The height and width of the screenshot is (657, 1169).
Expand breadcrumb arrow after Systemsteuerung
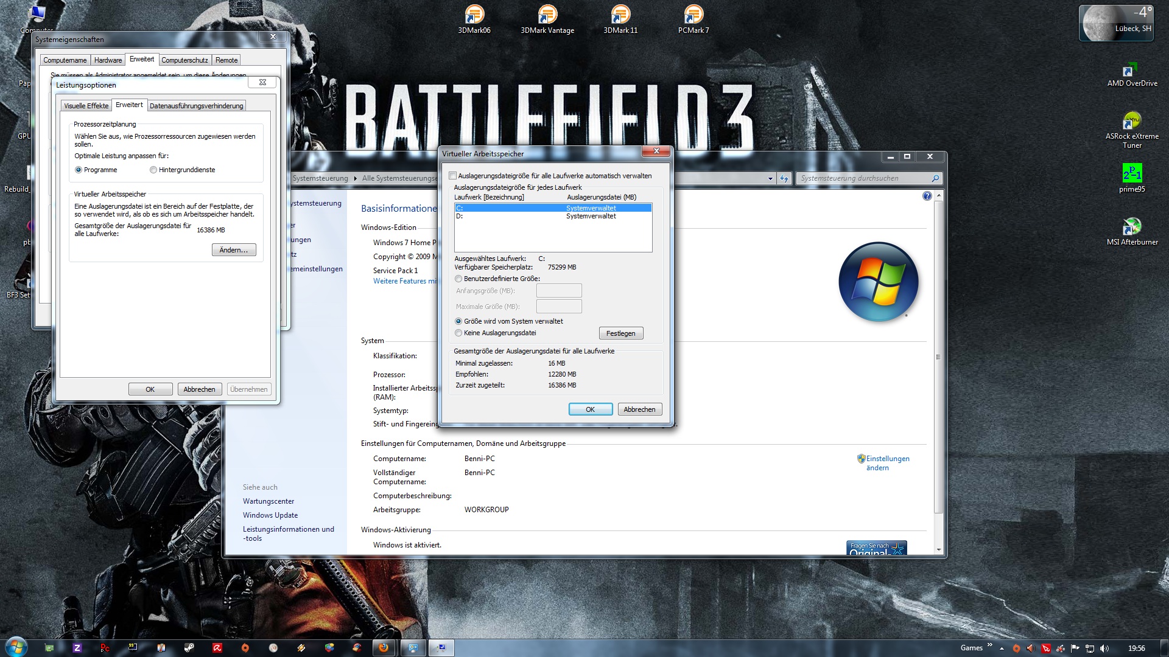355,178
